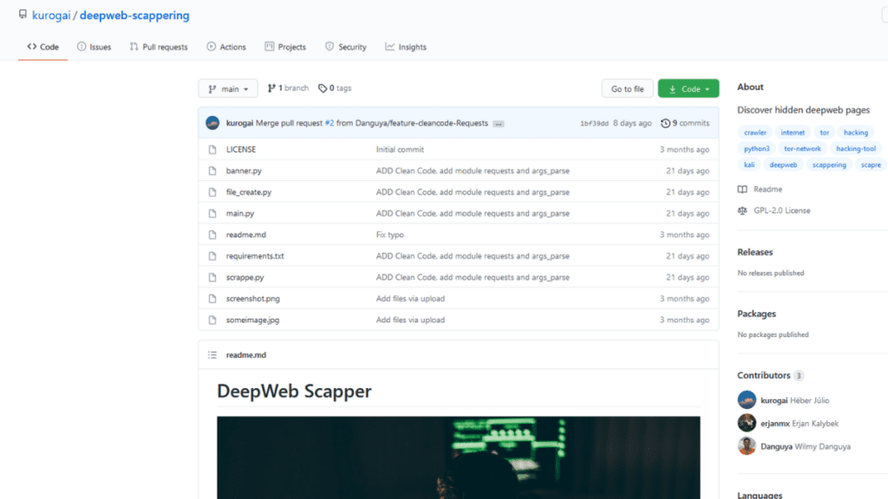Click the book icon beside Readme in About

point(742,189)
